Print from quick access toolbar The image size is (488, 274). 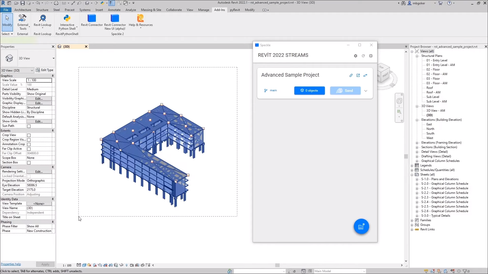coord(56,3)
